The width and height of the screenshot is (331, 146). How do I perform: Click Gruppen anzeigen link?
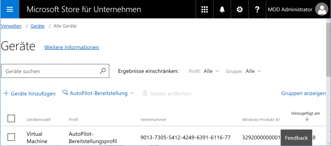(x=303, y=93)
